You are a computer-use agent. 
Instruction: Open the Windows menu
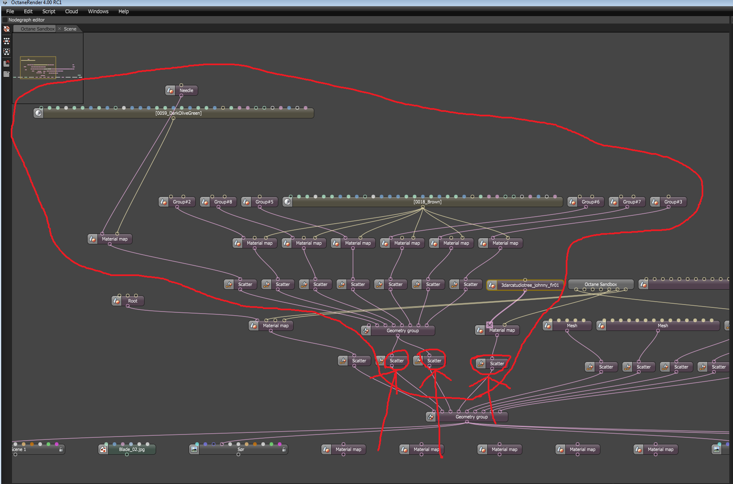pos(98,12)
